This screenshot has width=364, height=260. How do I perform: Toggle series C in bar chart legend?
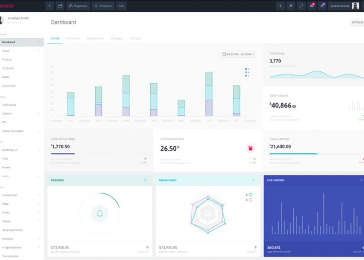point(247,76)
